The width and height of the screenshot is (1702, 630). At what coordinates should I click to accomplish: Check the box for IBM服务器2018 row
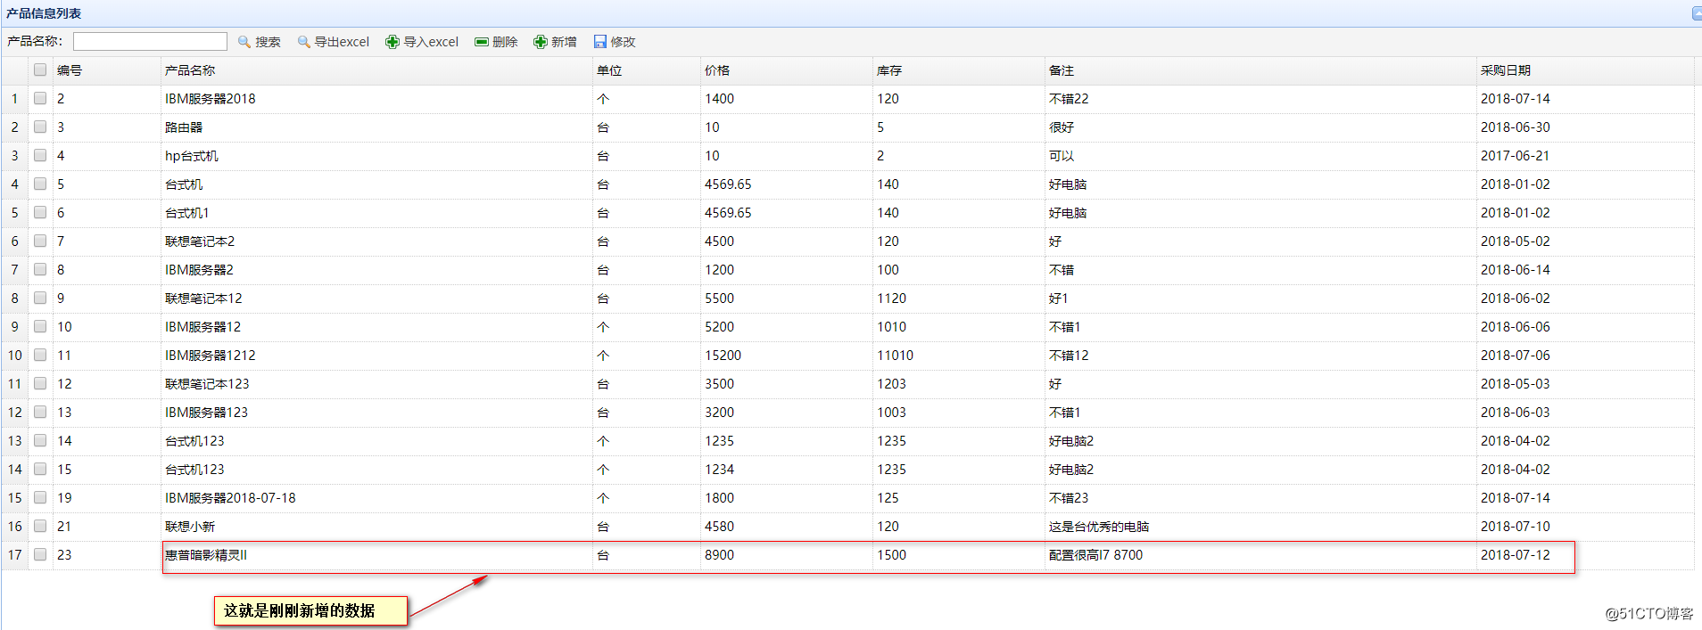pos(40,98)
